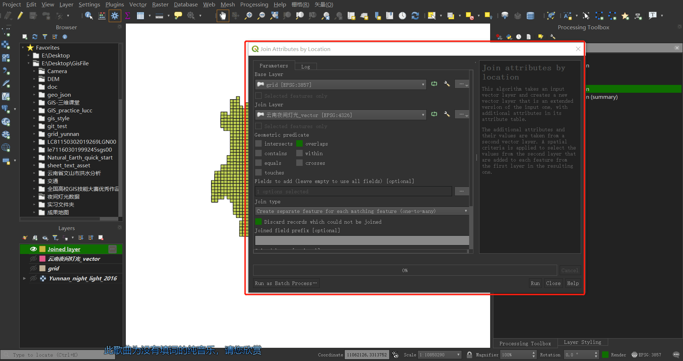Refresh the Browser panel

coord(35,37)
